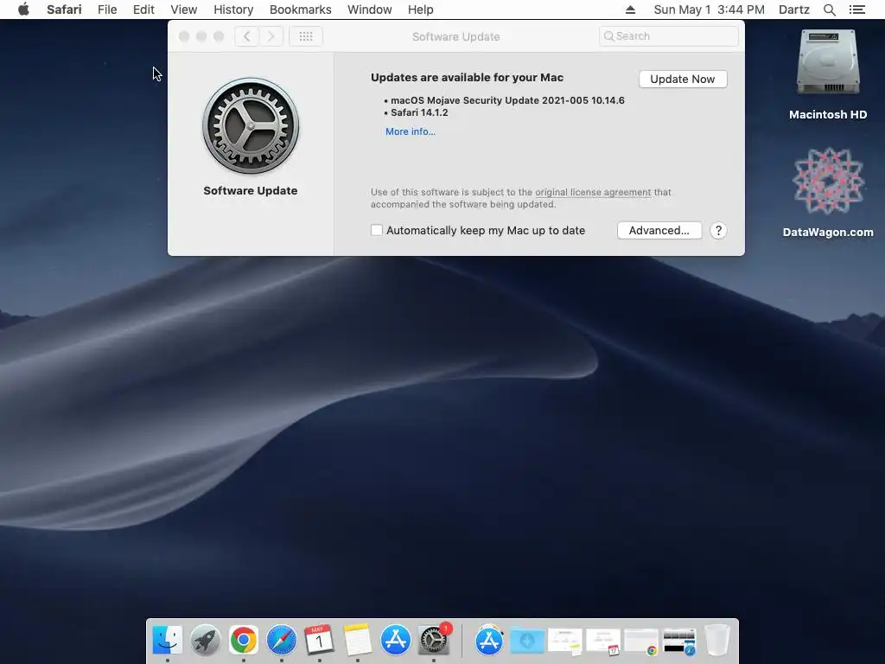Open Launchpad rocket icon in Dock

206,641
